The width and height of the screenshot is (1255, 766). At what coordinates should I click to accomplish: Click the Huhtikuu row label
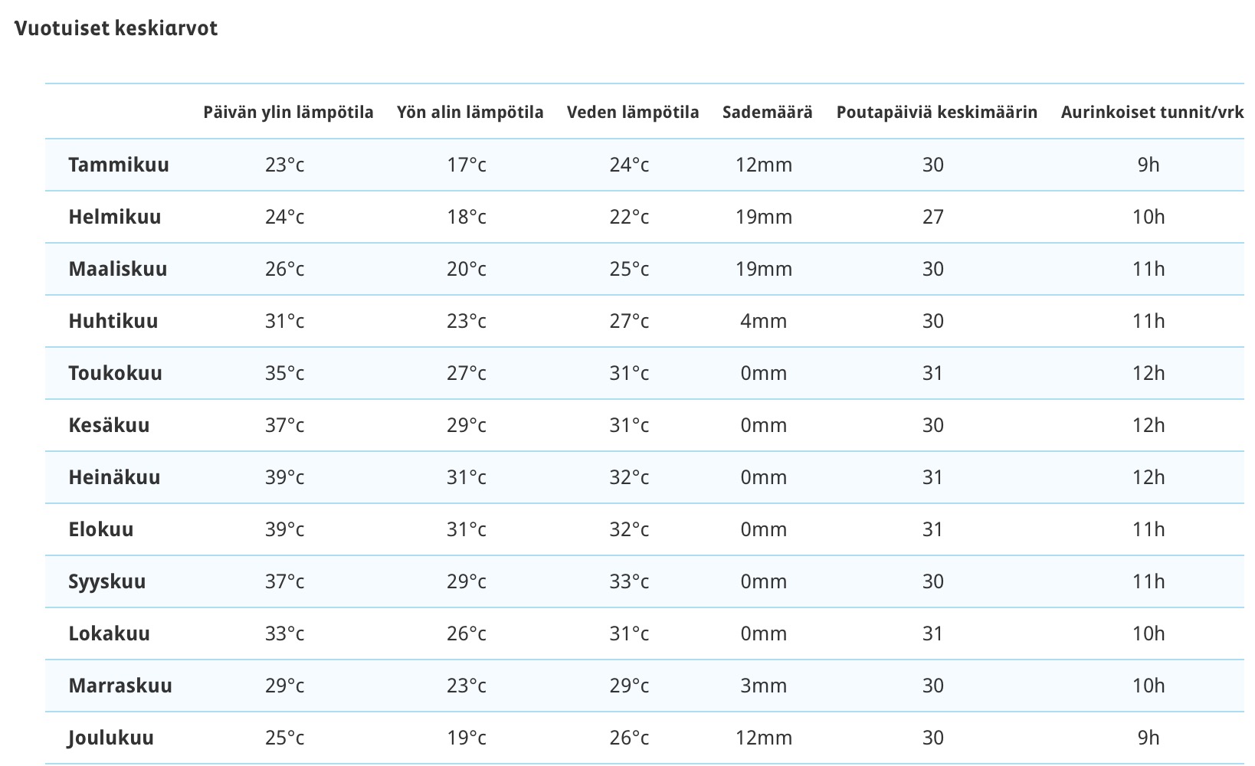[113, 321]
